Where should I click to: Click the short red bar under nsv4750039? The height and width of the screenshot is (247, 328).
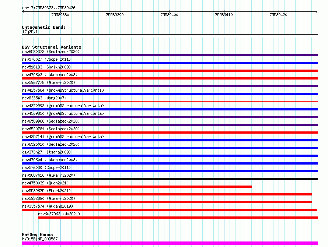137,187
